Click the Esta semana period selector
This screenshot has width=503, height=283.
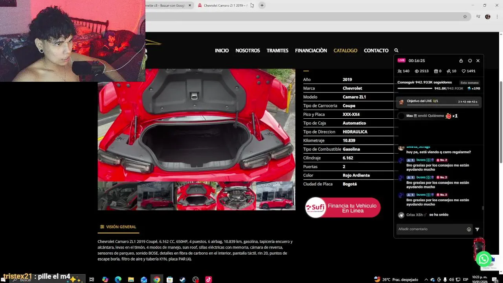470,83
